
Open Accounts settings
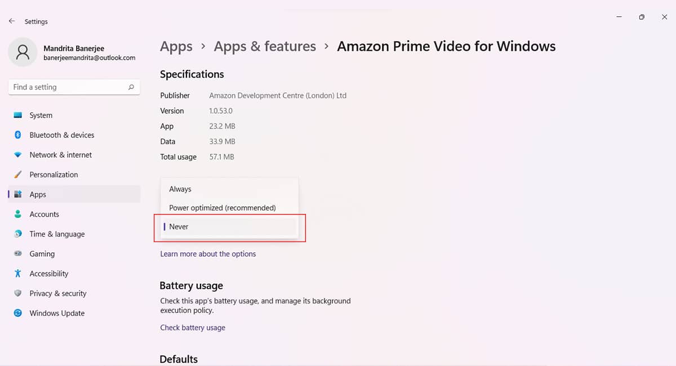pos(44,214)
